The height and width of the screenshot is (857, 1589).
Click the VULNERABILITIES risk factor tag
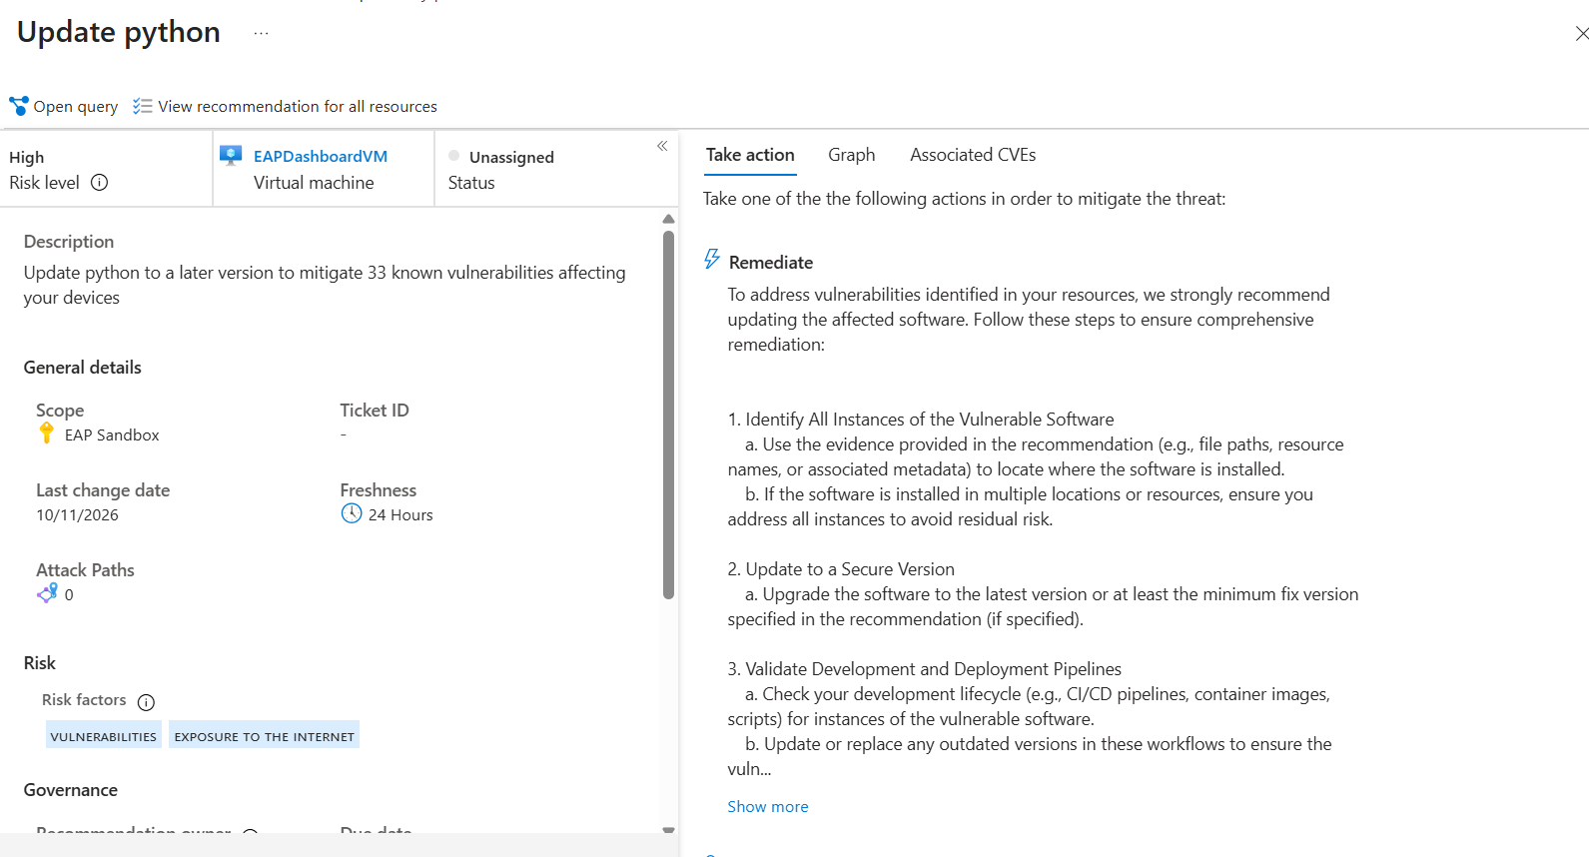tap(104, 736)
